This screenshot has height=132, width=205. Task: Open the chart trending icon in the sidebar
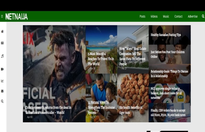tap(2, 81)
